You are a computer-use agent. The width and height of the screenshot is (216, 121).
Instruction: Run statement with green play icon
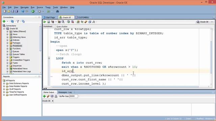click(x=45, y=22)
